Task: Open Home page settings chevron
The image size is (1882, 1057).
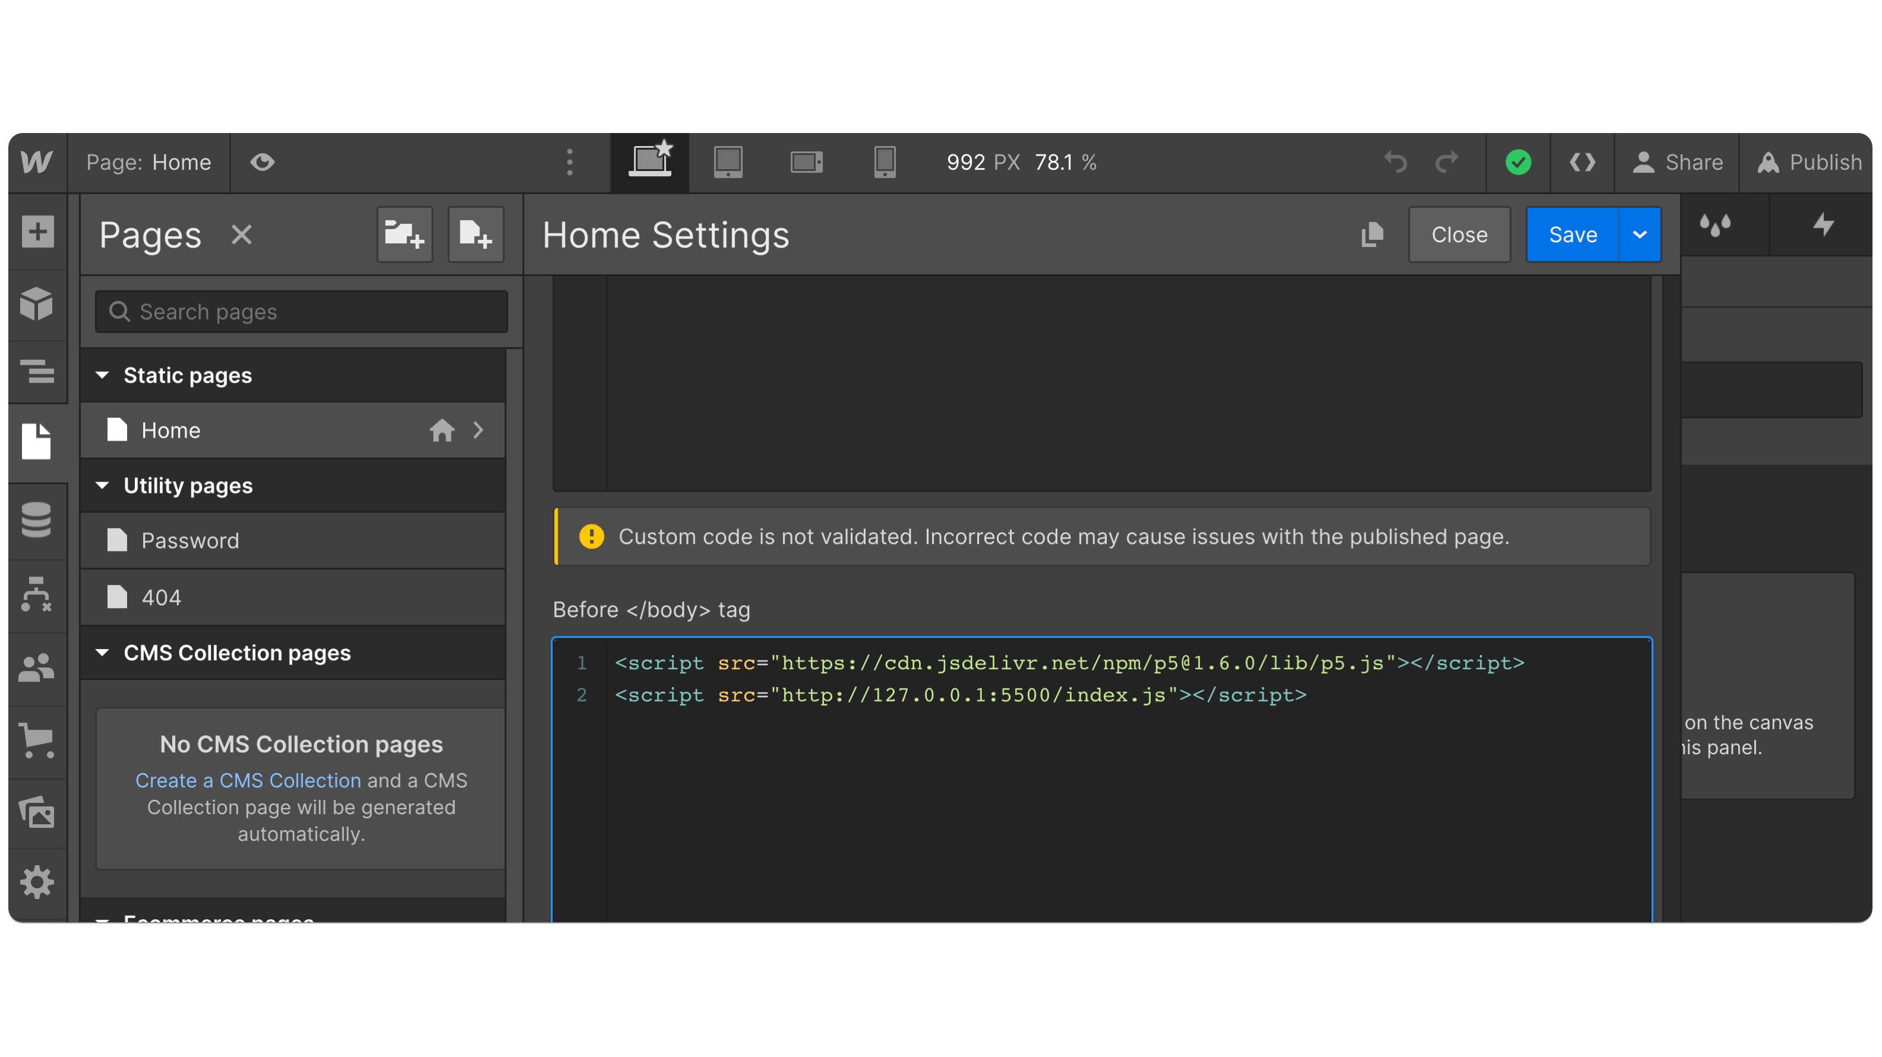Action: [x=478, y=431]
